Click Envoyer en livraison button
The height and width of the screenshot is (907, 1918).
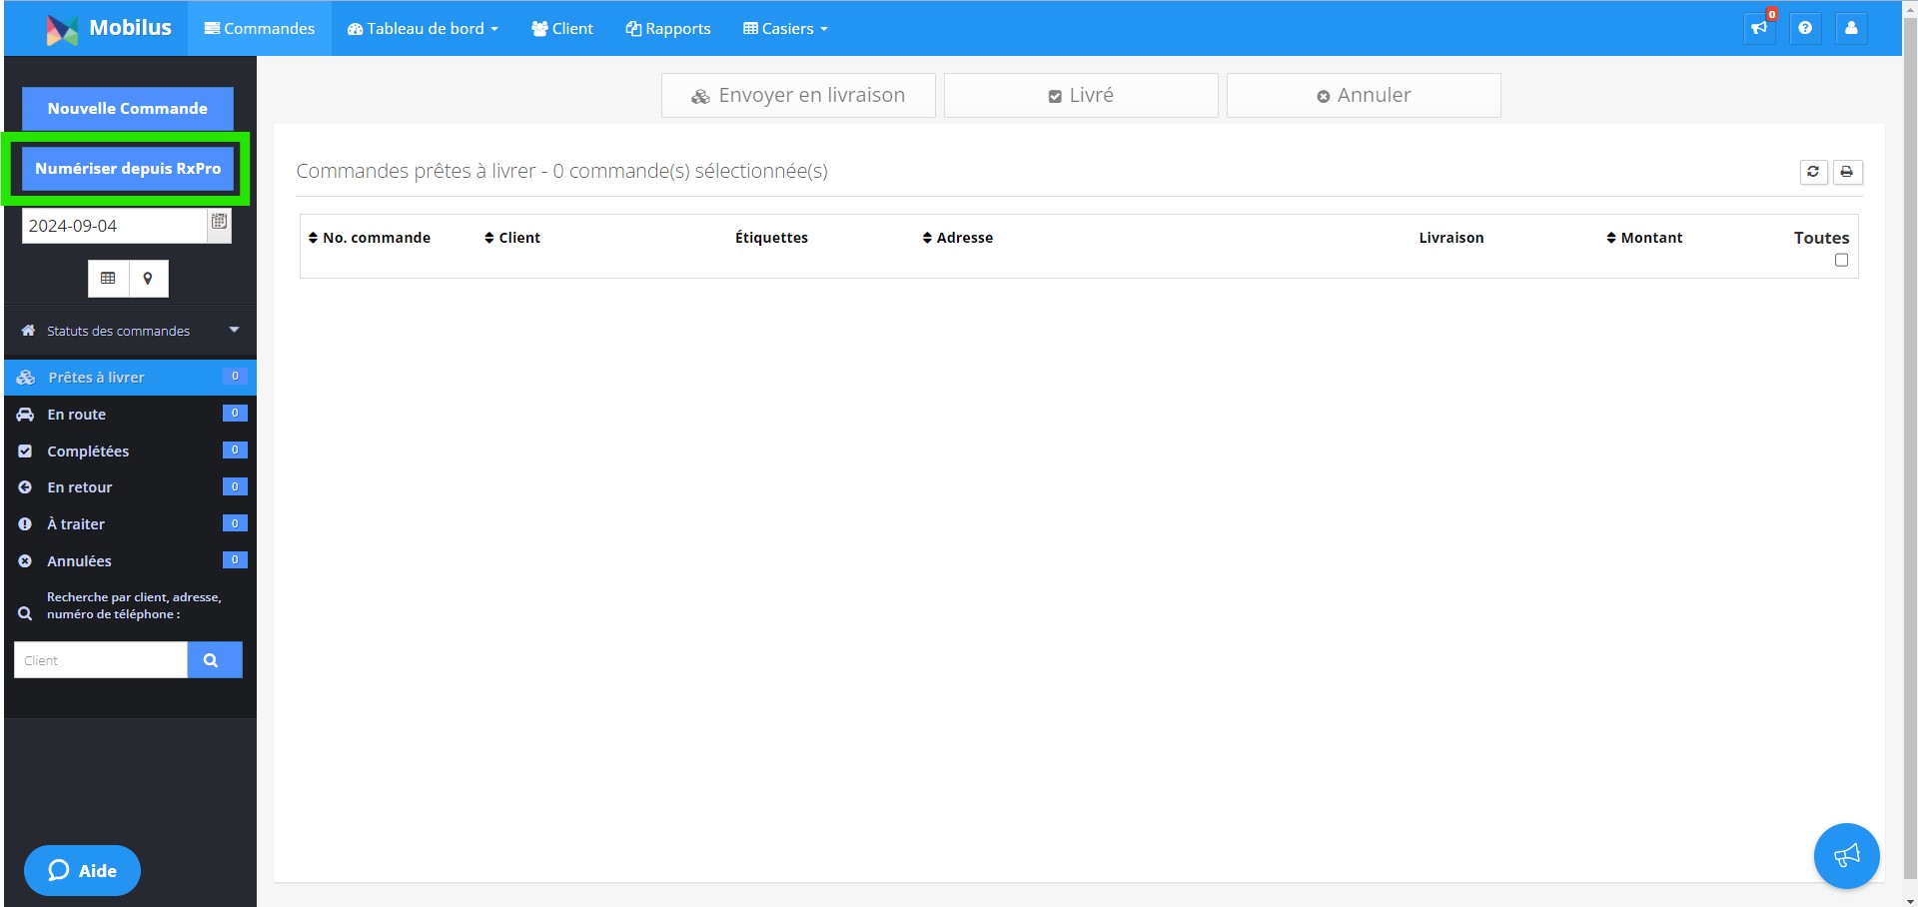(x=798, y=95)
